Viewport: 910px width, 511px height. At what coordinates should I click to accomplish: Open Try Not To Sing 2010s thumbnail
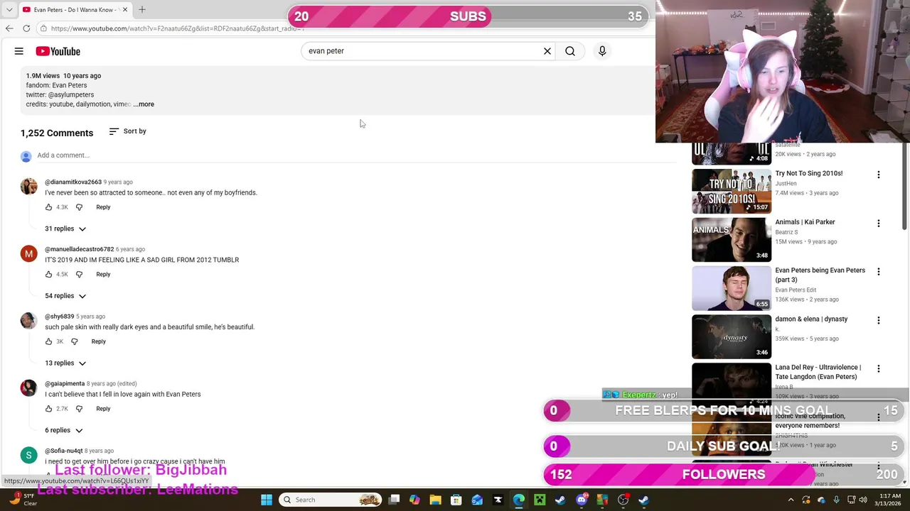732,191
